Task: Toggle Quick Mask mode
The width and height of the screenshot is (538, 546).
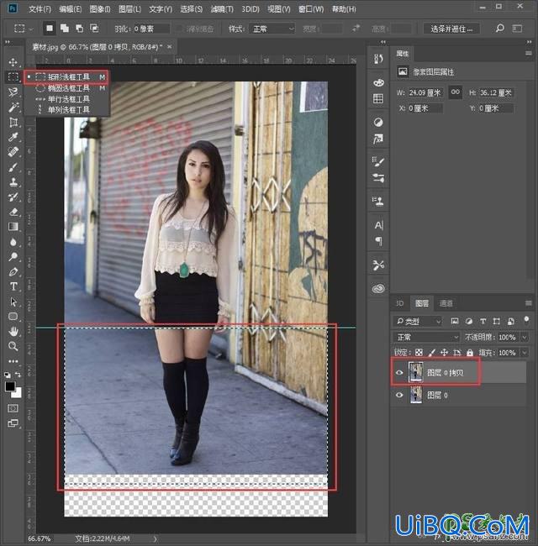Action: (x=13, y=408)
